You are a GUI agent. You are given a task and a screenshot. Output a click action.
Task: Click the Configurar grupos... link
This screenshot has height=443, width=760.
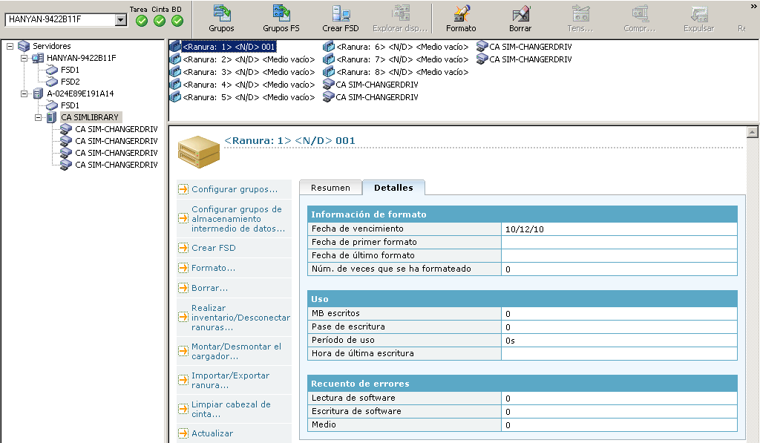point(235,189)
